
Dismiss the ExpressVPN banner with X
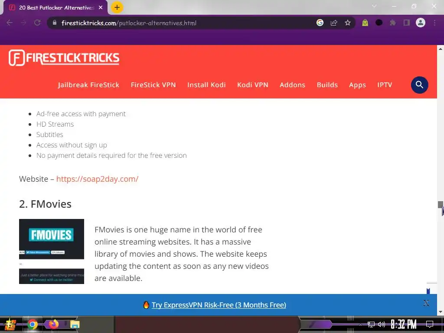(x=426, y=303)
